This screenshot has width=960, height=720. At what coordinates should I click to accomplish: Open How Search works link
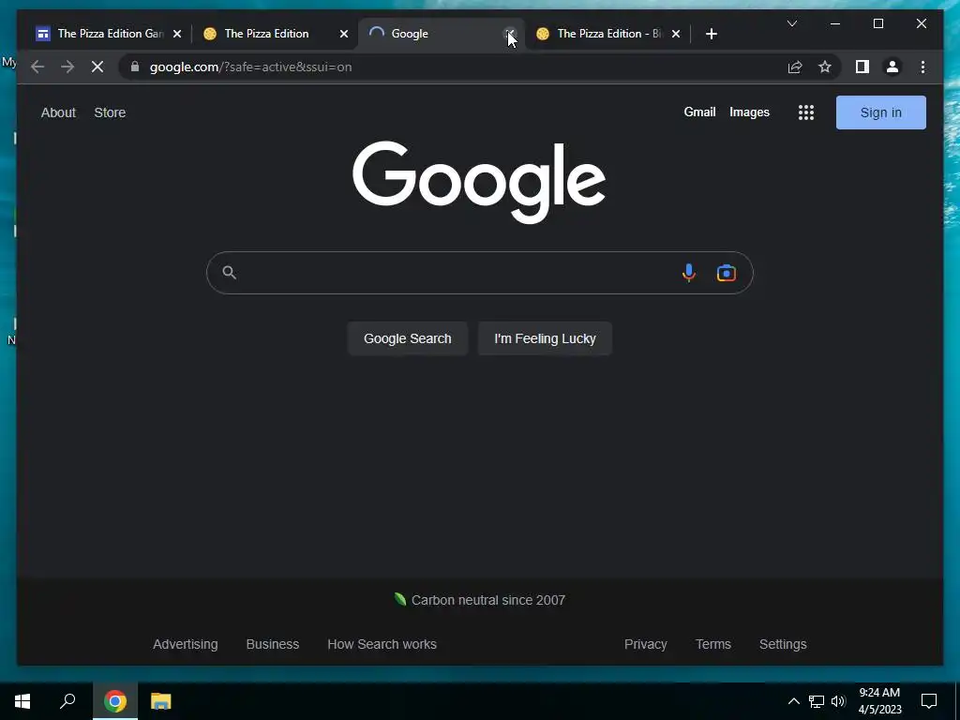382,644
